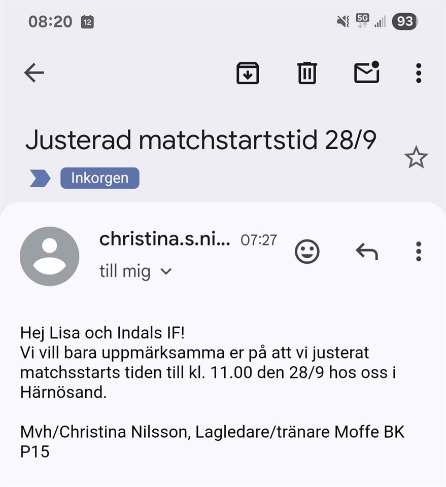Open the top toolbar overflow menu

point(418,73)
